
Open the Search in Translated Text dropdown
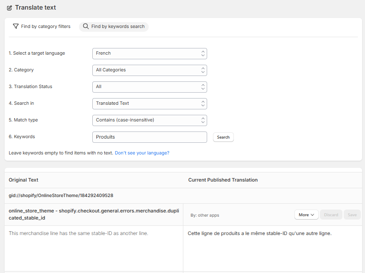150,104
